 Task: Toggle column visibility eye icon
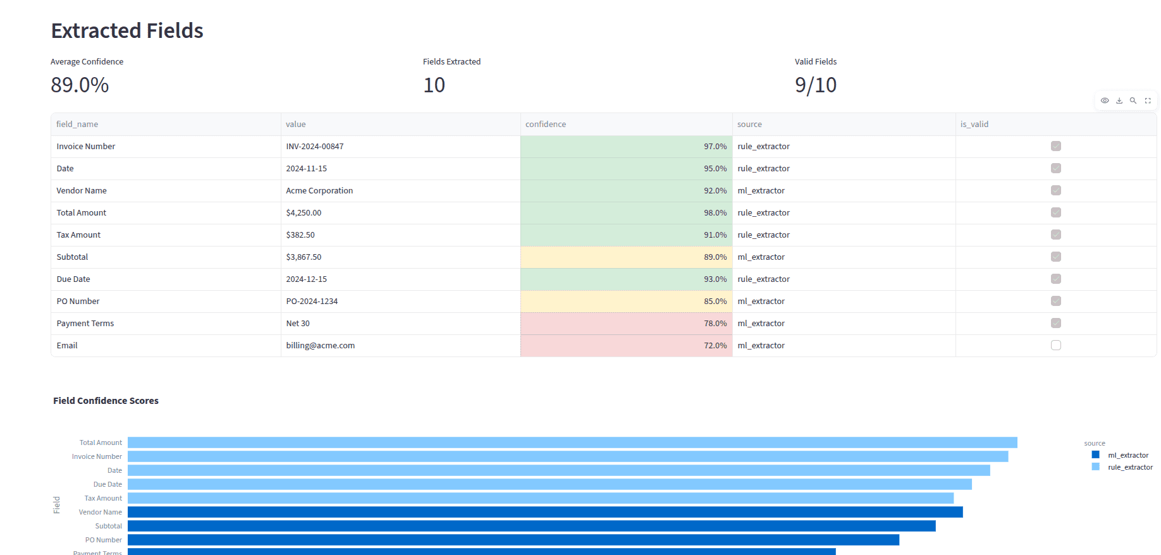1105,101
